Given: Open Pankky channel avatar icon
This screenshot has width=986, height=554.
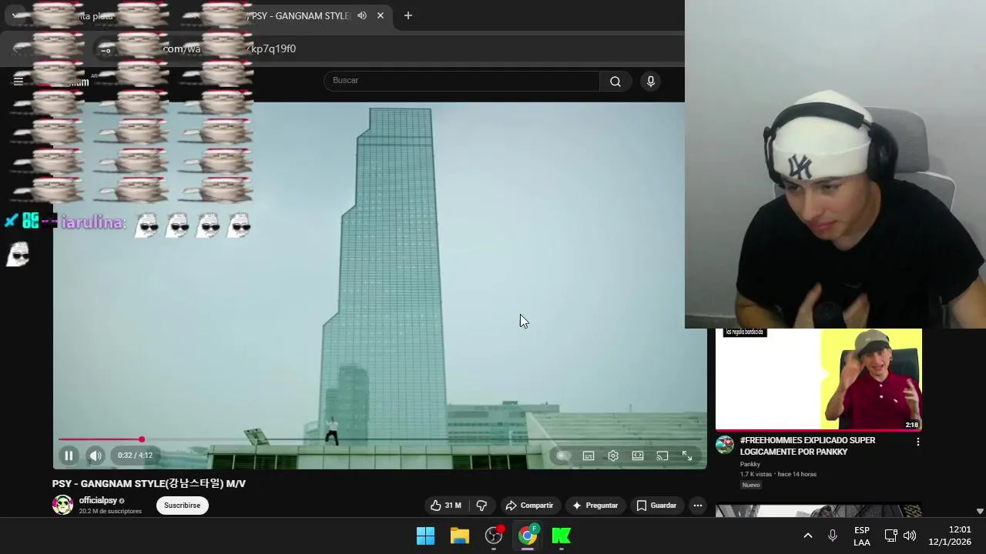Looking at the screenshot, I should (x=725, y=445).
